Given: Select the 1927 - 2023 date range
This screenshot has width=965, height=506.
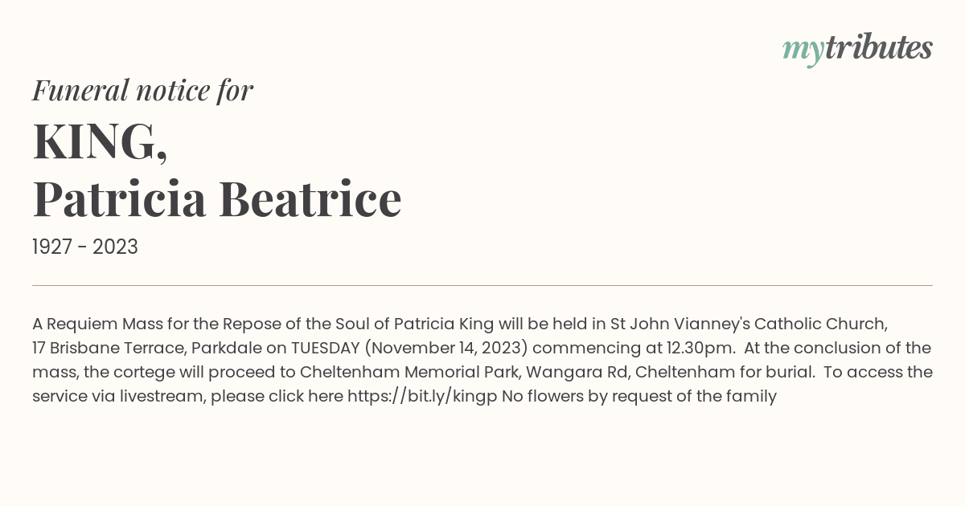Looking at the screenshot, I should pos(85,247).
